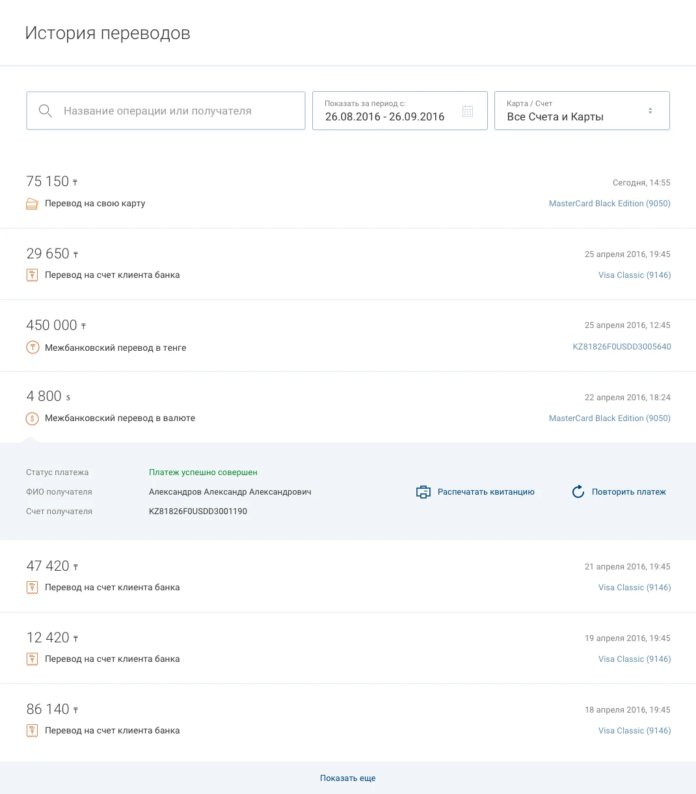Click tenge circle icon for interbank transfer
The height and width of the screenshot is (794, 696).
tap(33, 348)
